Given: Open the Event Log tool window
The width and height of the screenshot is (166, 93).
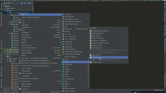Looking at the screenshot, I should click(x=159, y=90).
